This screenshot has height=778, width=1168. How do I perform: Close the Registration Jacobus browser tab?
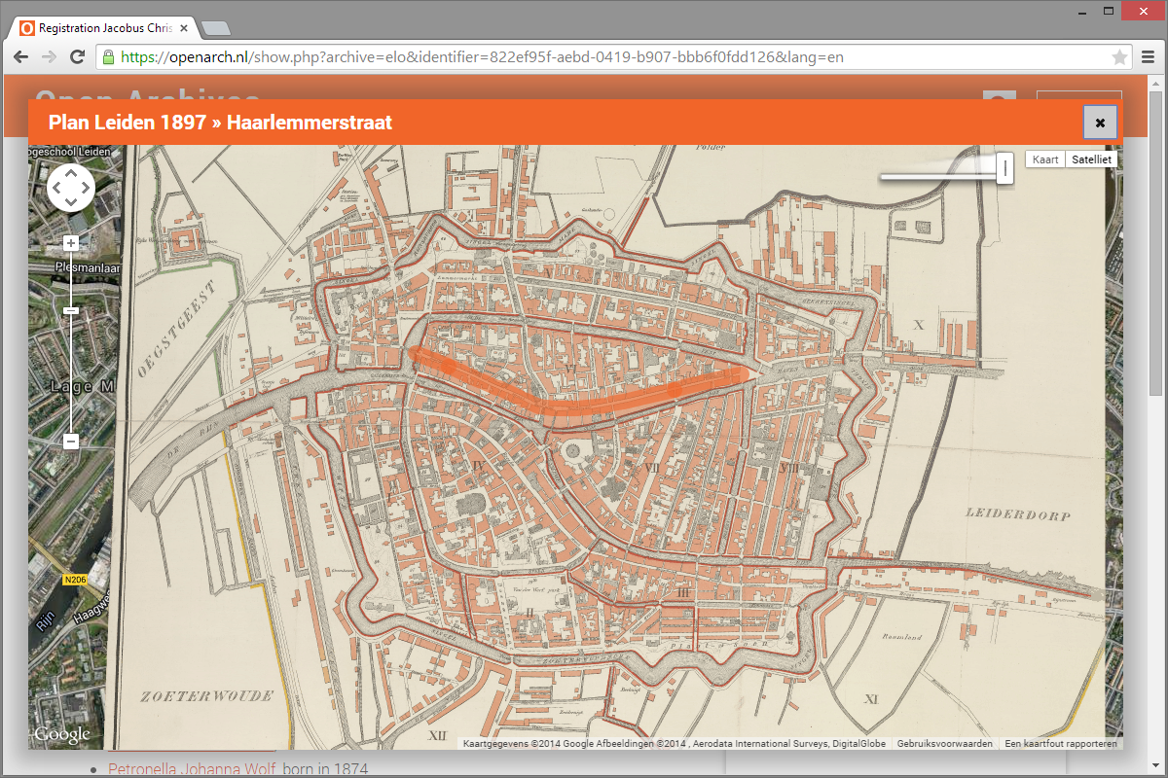183,28
